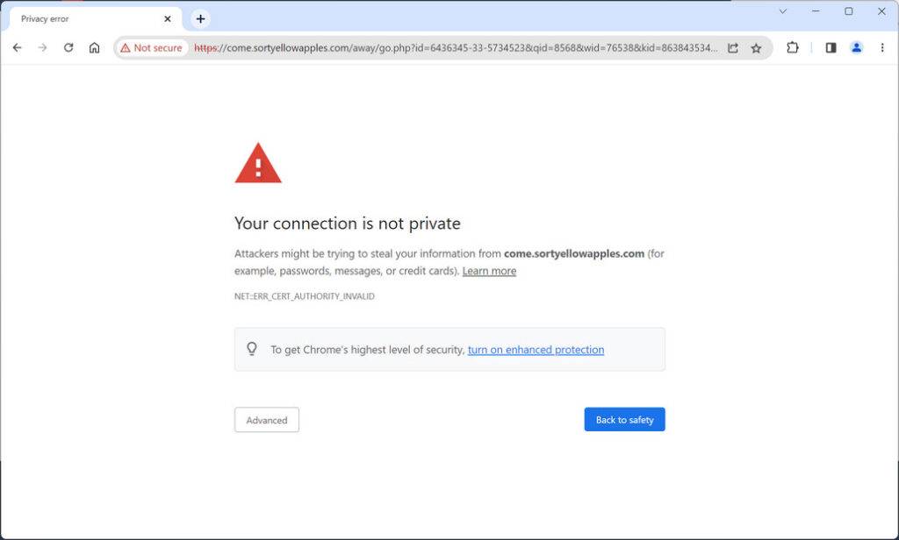Click the bookmark star icon
The width and height of the screenshot is (899, 540).
(757, 48)
